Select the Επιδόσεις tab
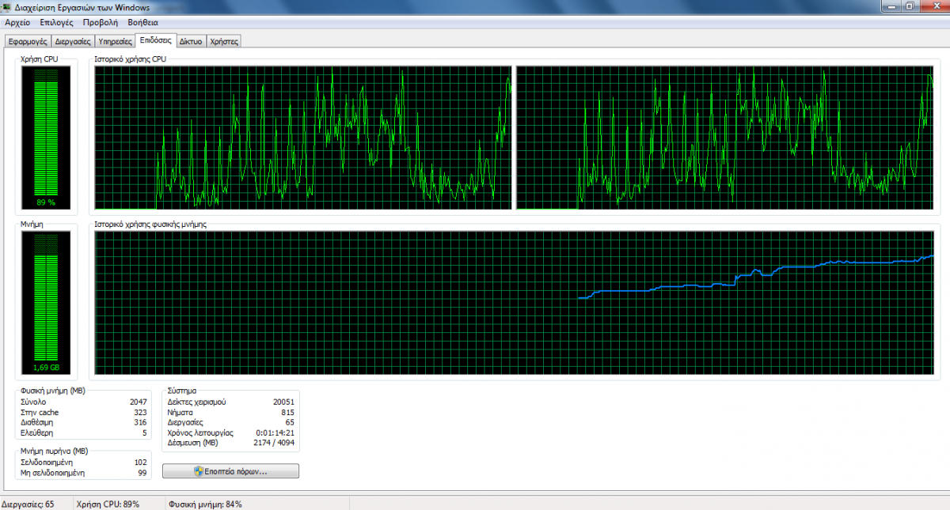Viewport: 950px width, 510px height. 155,40
